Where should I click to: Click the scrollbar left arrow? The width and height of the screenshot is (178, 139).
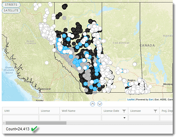point(4,123)
